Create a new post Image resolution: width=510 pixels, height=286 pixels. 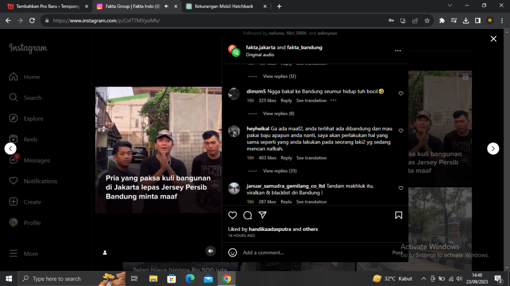coord(25,202)
